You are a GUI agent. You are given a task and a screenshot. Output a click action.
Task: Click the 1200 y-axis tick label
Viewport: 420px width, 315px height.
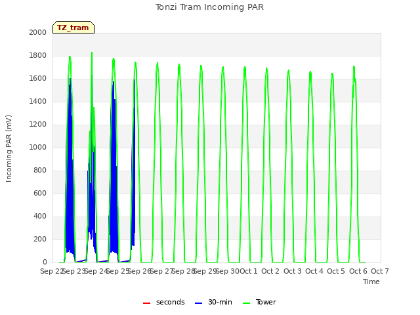tap(38, 124)
